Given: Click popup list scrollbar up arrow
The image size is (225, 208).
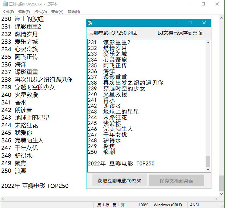Looking at the screenshot, I should (x=208, y=42).
